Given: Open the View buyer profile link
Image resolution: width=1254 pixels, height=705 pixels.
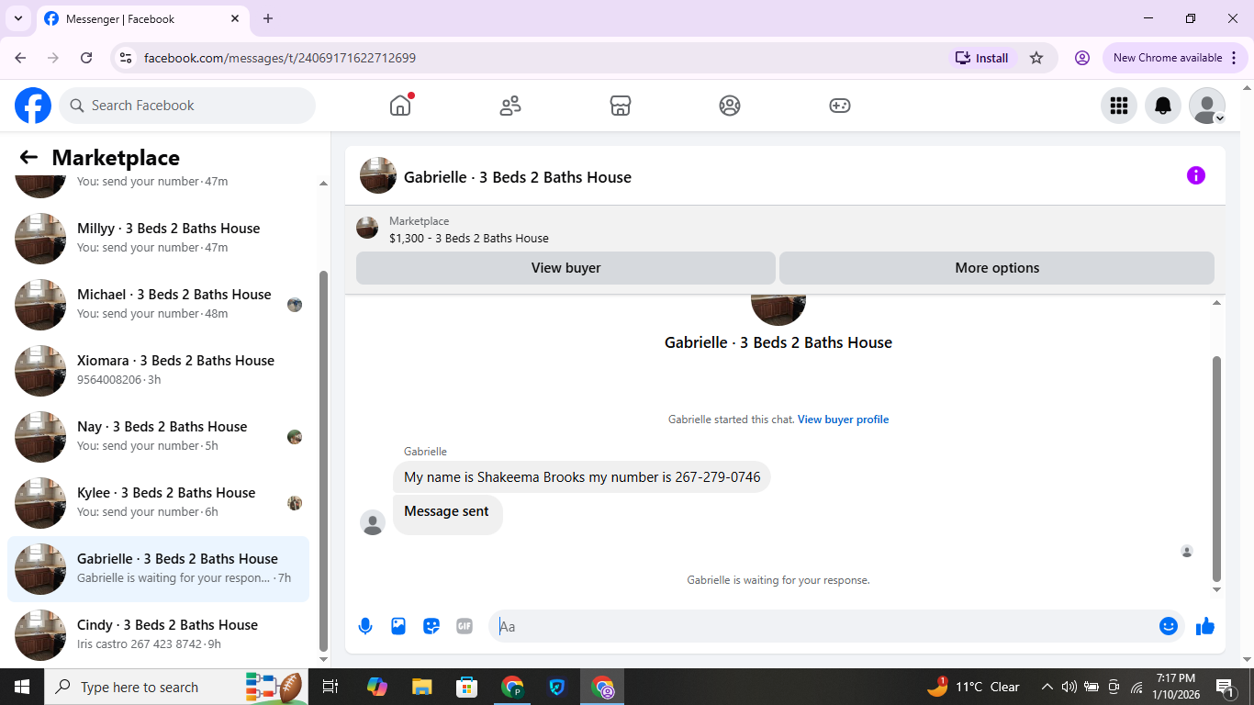Looking at the screenshot, I should [843, 420].
